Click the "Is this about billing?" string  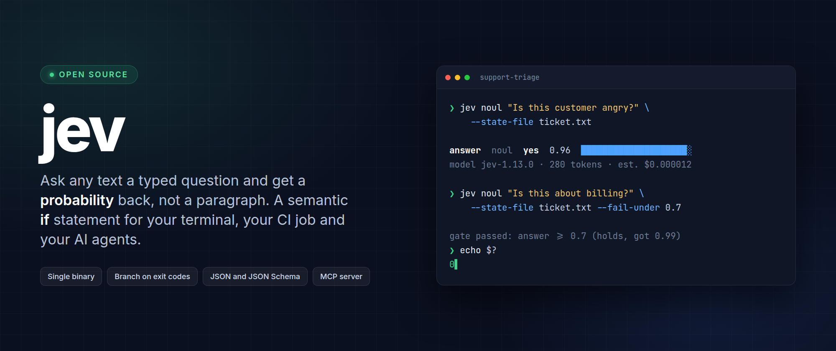point(571,193)
